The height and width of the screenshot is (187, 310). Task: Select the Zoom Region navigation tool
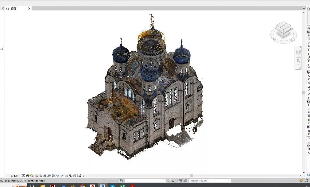(x=298, y=61)
